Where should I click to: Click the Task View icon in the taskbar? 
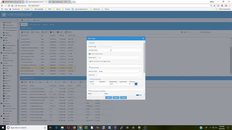click(50, 127)
